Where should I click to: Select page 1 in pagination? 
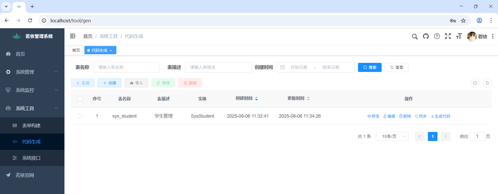[x=433, y=136]
